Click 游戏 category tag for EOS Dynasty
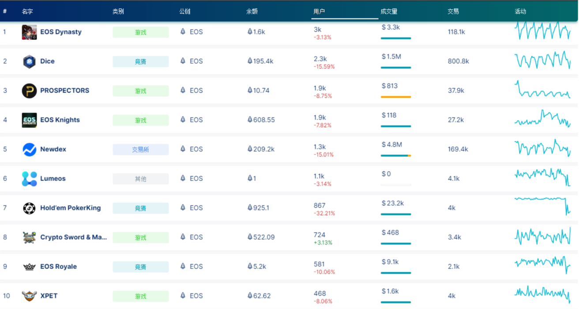The image size is (579, 309). 141,32
